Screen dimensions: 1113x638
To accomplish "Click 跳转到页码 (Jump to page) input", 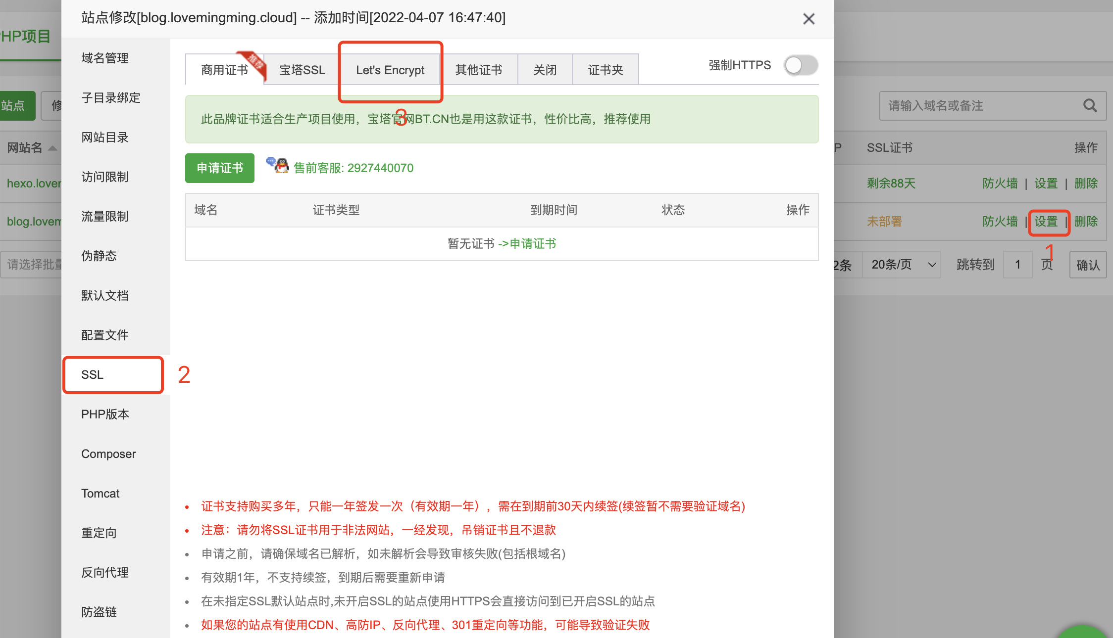I will [1020, 264].
